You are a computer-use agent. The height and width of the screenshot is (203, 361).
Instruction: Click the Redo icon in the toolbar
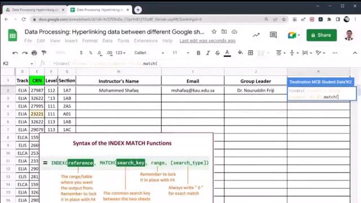point(25,53)
